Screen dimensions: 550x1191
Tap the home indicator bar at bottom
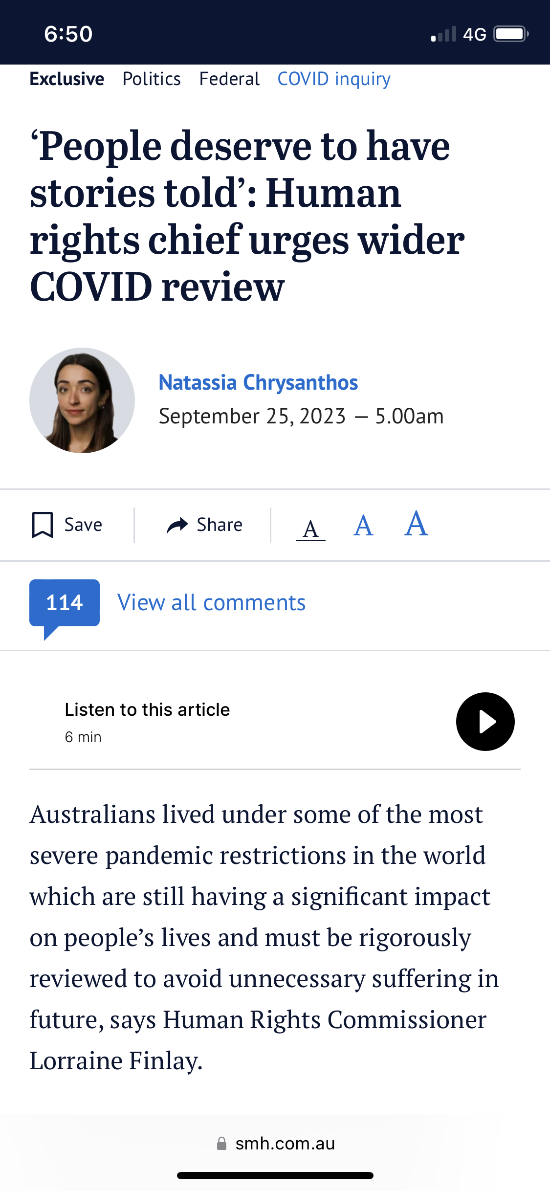pyautogui.click(x=275, y=1175)
